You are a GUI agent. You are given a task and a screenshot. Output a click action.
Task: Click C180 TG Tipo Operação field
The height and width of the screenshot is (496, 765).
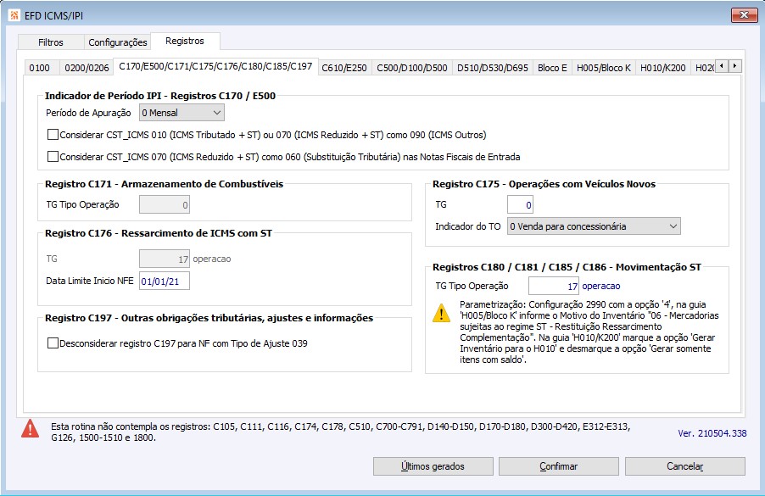[554, 287]
